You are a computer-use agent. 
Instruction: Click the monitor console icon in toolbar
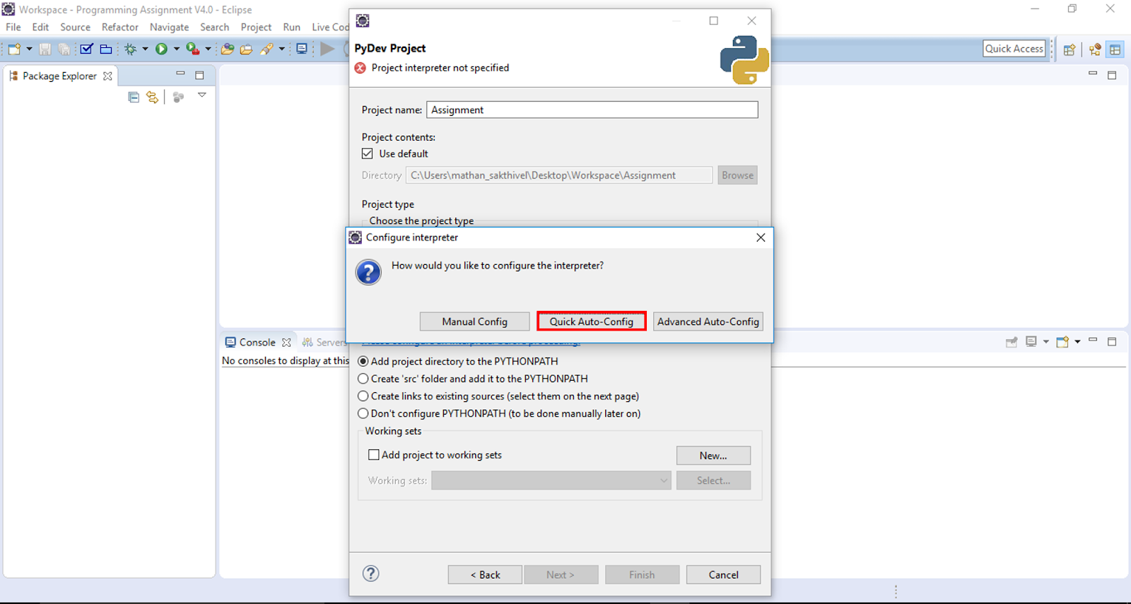coord(302,49)
